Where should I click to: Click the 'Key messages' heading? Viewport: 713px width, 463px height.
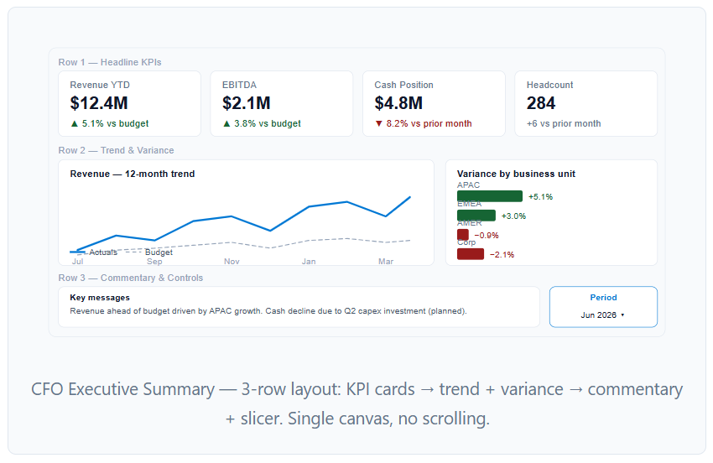point(100,298)
